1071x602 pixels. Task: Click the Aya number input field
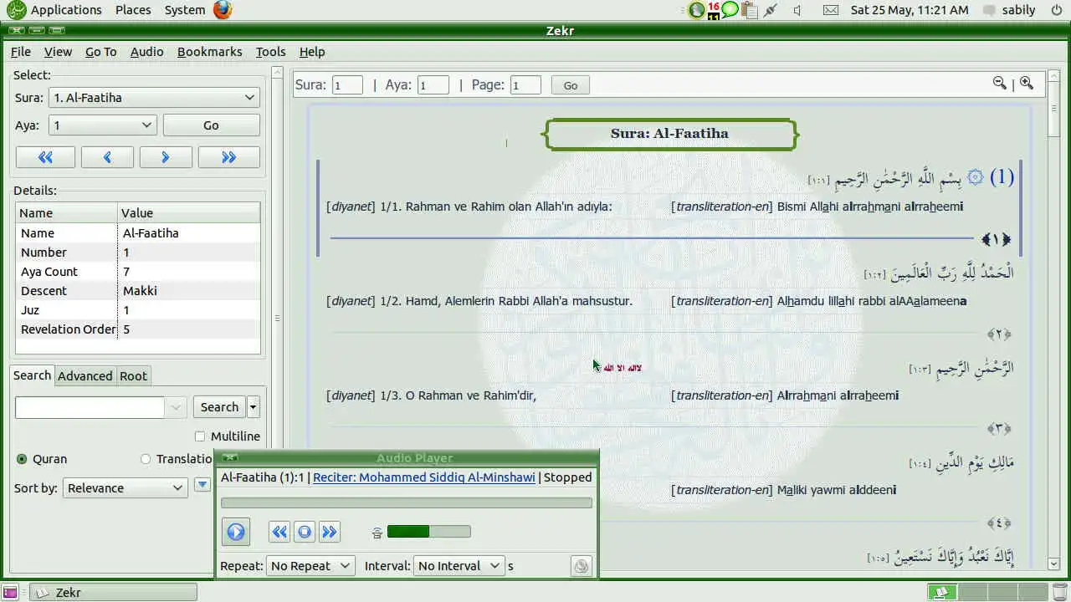click(x=433, y=85)
